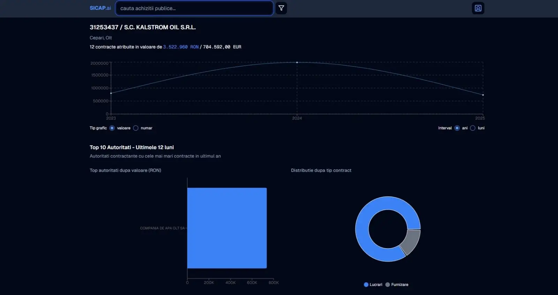Focus the public procurement search field
The image size is (558, 295).
pyautogui.click(x=194, y=8)
